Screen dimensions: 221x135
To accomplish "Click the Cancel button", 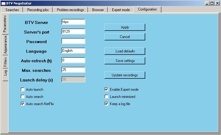I will [x=125, y=37].
